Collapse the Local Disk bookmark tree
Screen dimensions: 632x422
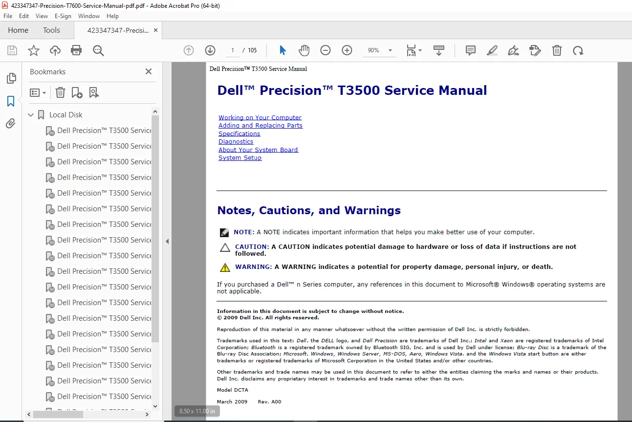[31, 115]
